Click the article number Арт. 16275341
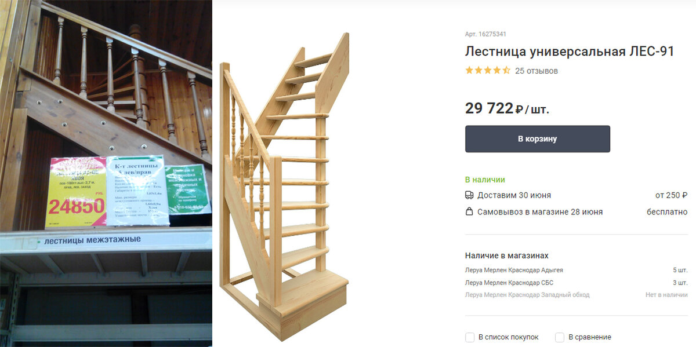Image resolution: width=696 pixels, height=347 pixels. (485, 34)
